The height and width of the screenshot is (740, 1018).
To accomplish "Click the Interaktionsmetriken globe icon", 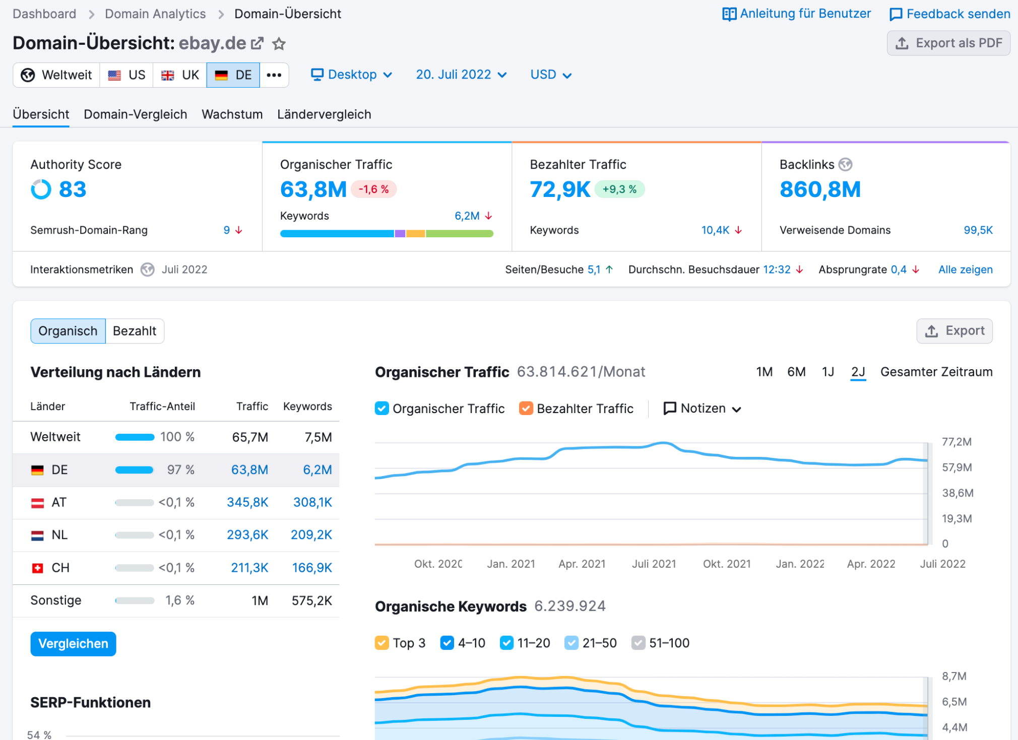I will click(147, 270).
